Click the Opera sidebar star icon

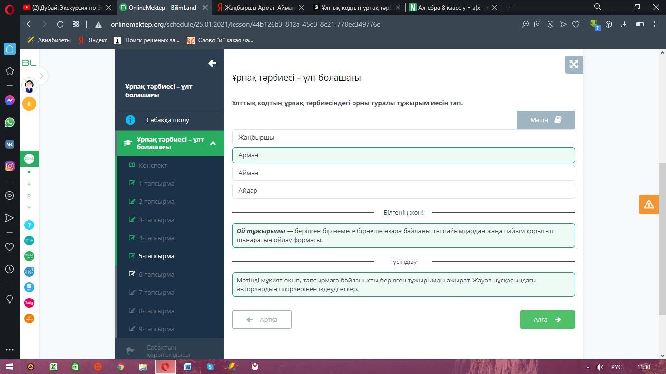9,71
